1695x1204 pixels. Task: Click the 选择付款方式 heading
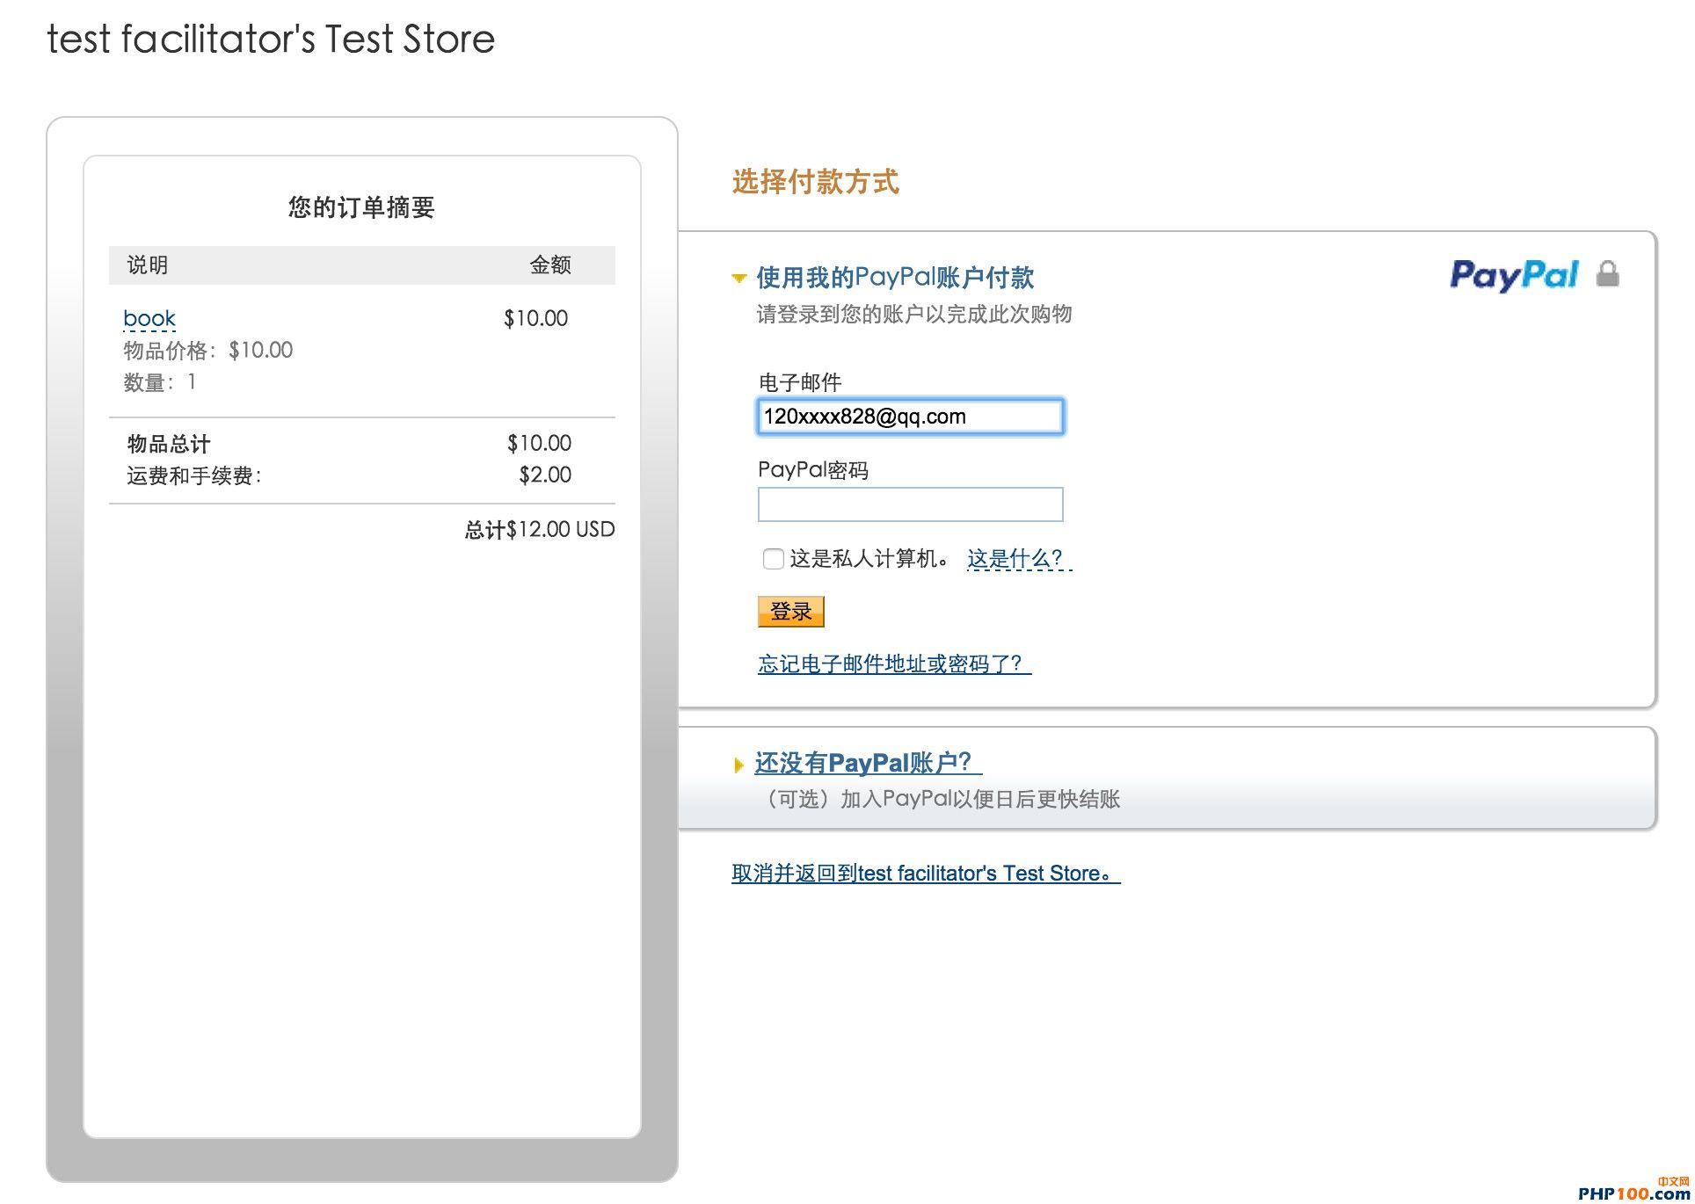(x=815, y=182)
